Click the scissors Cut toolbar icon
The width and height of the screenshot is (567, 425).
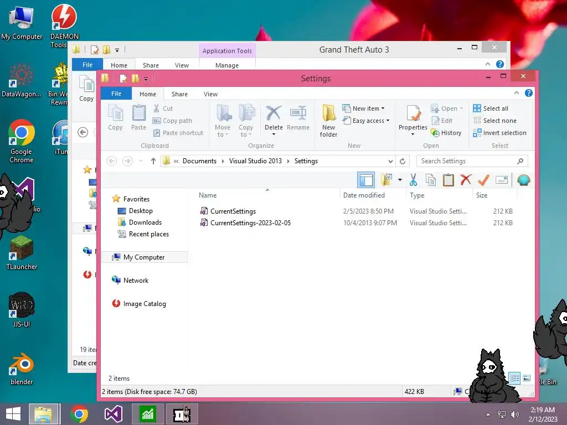(x=413, y=180)
